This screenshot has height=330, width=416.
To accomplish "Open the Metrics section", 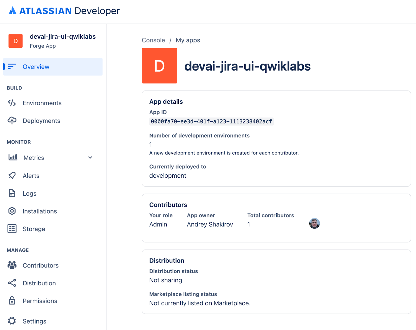I will (34, 157).
